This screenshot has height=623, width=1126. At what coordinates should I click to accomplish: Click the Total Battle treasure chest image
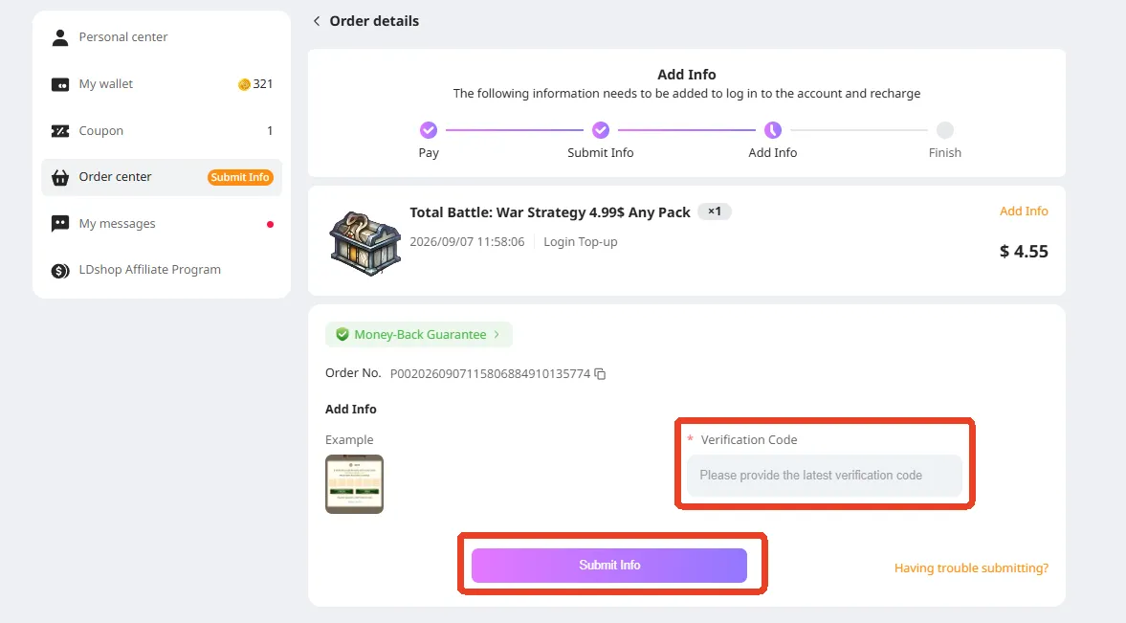coord(365,243)
